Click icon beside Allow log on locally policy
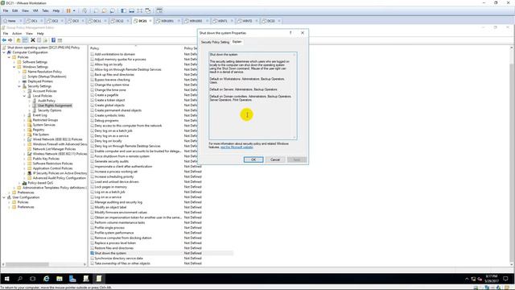This screenshot has width=515, height=290. [93, 64]
